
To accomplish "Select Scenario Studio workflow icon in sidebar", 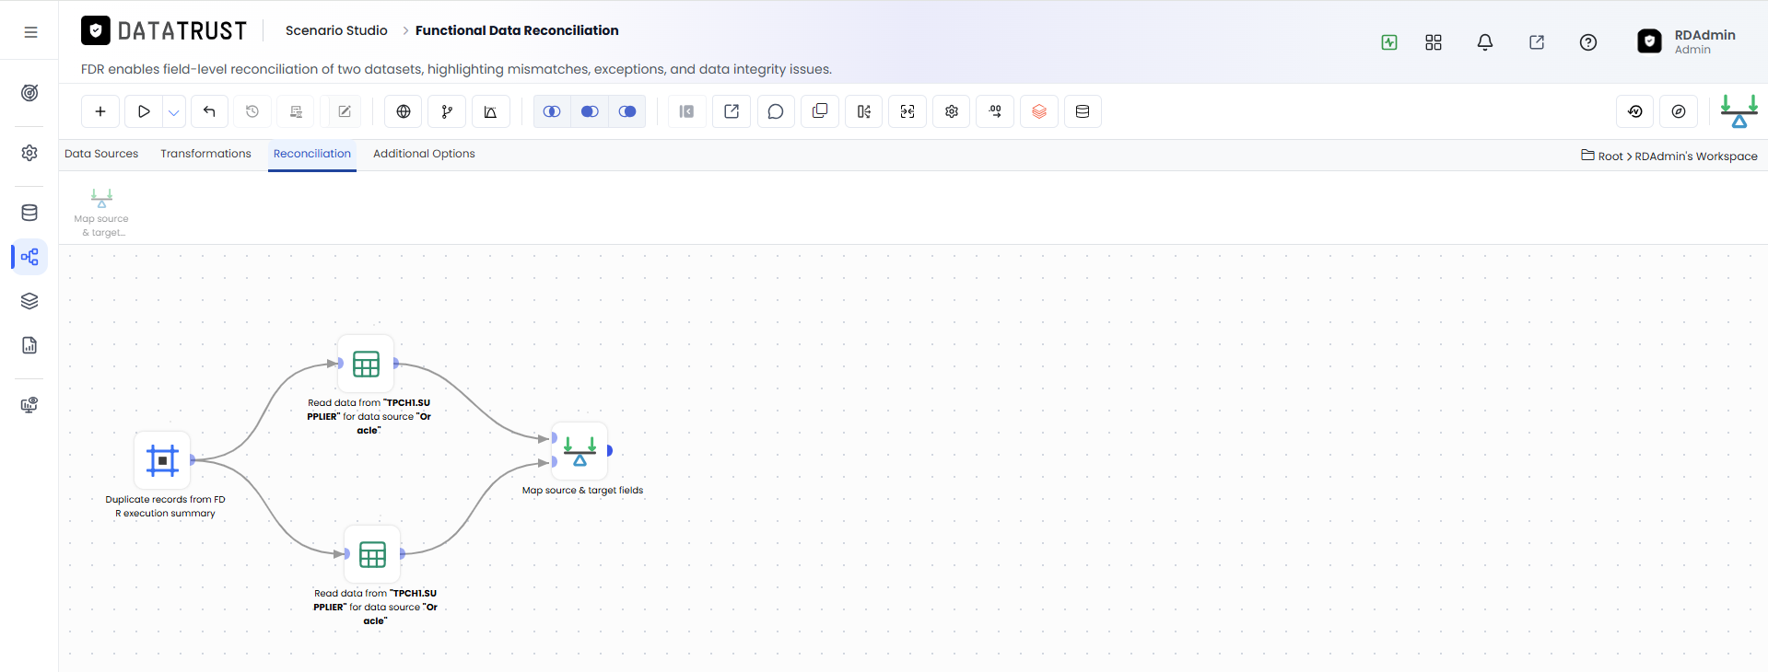I will [29, 257].
